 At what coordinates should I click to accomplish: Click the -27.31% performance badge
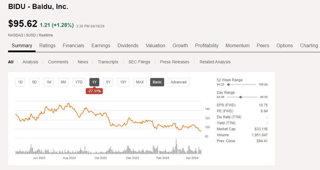(x=94, y=91)
